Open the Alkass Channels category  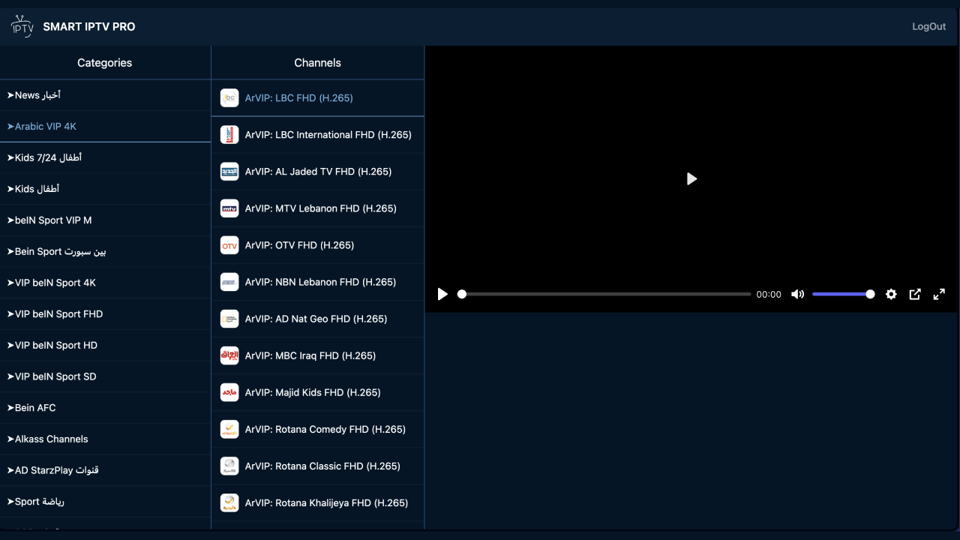pyautogui.click(x=106, y=439)
